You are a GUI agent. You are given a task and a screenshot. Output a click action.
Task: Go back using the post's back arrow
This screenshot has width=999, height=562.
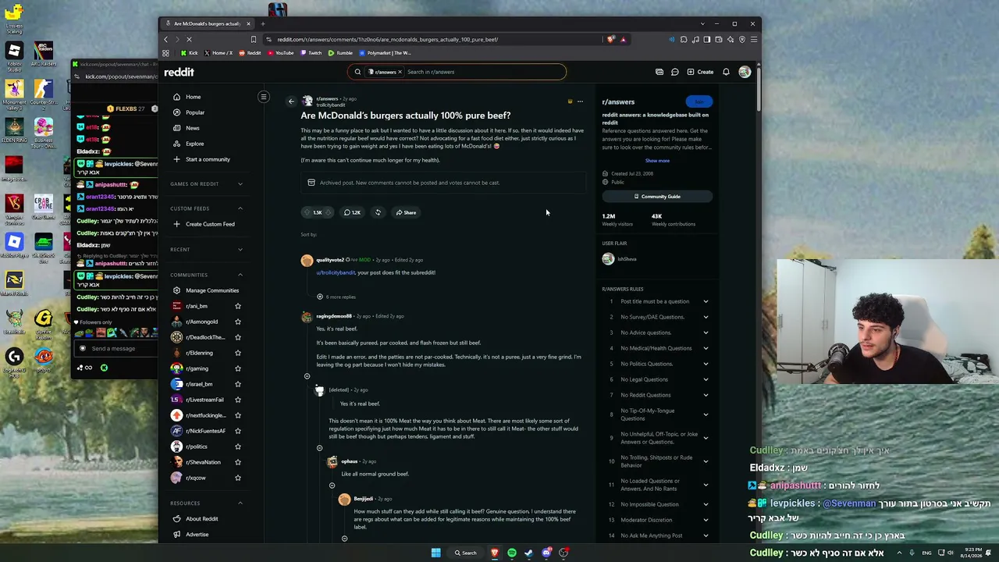pyautogui.click(x=291, y=101)
